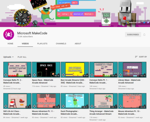The width and height of the screenshot is (150, 122).
Task: Click the 1:02:03 duration badge
Action: click(x=142, y=107)
